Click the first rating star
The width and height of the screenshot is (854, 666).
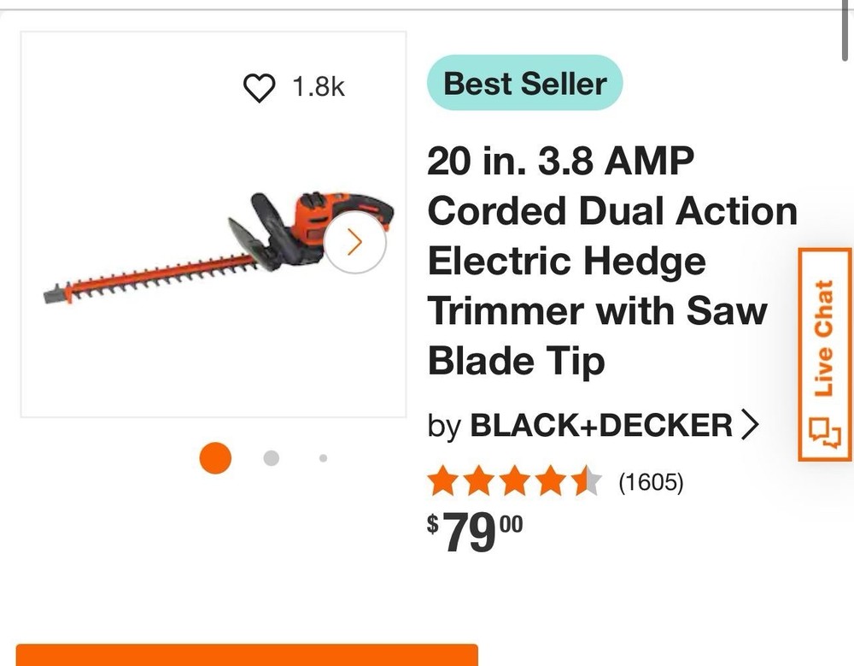pyautogui.click(x=442, y=483)
